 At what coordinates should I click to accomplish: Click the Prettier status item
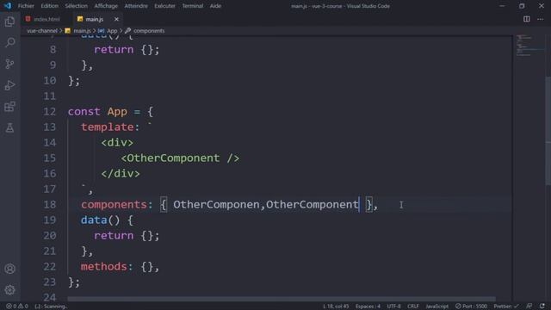tap(505, 307)
